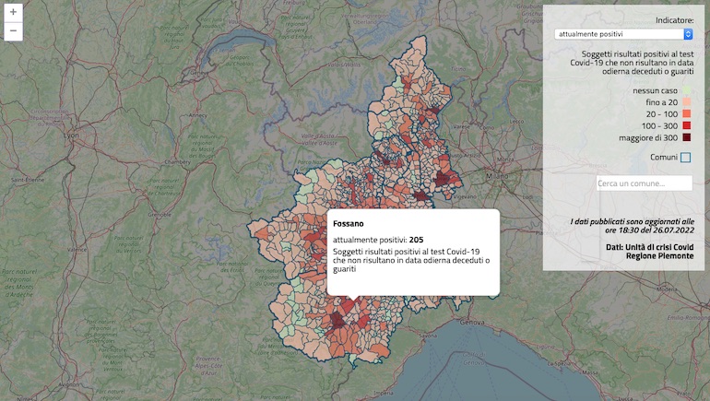The image size is (710, 401).
Task: Click the 'Comuni' label text
Action: pos(664,158)
